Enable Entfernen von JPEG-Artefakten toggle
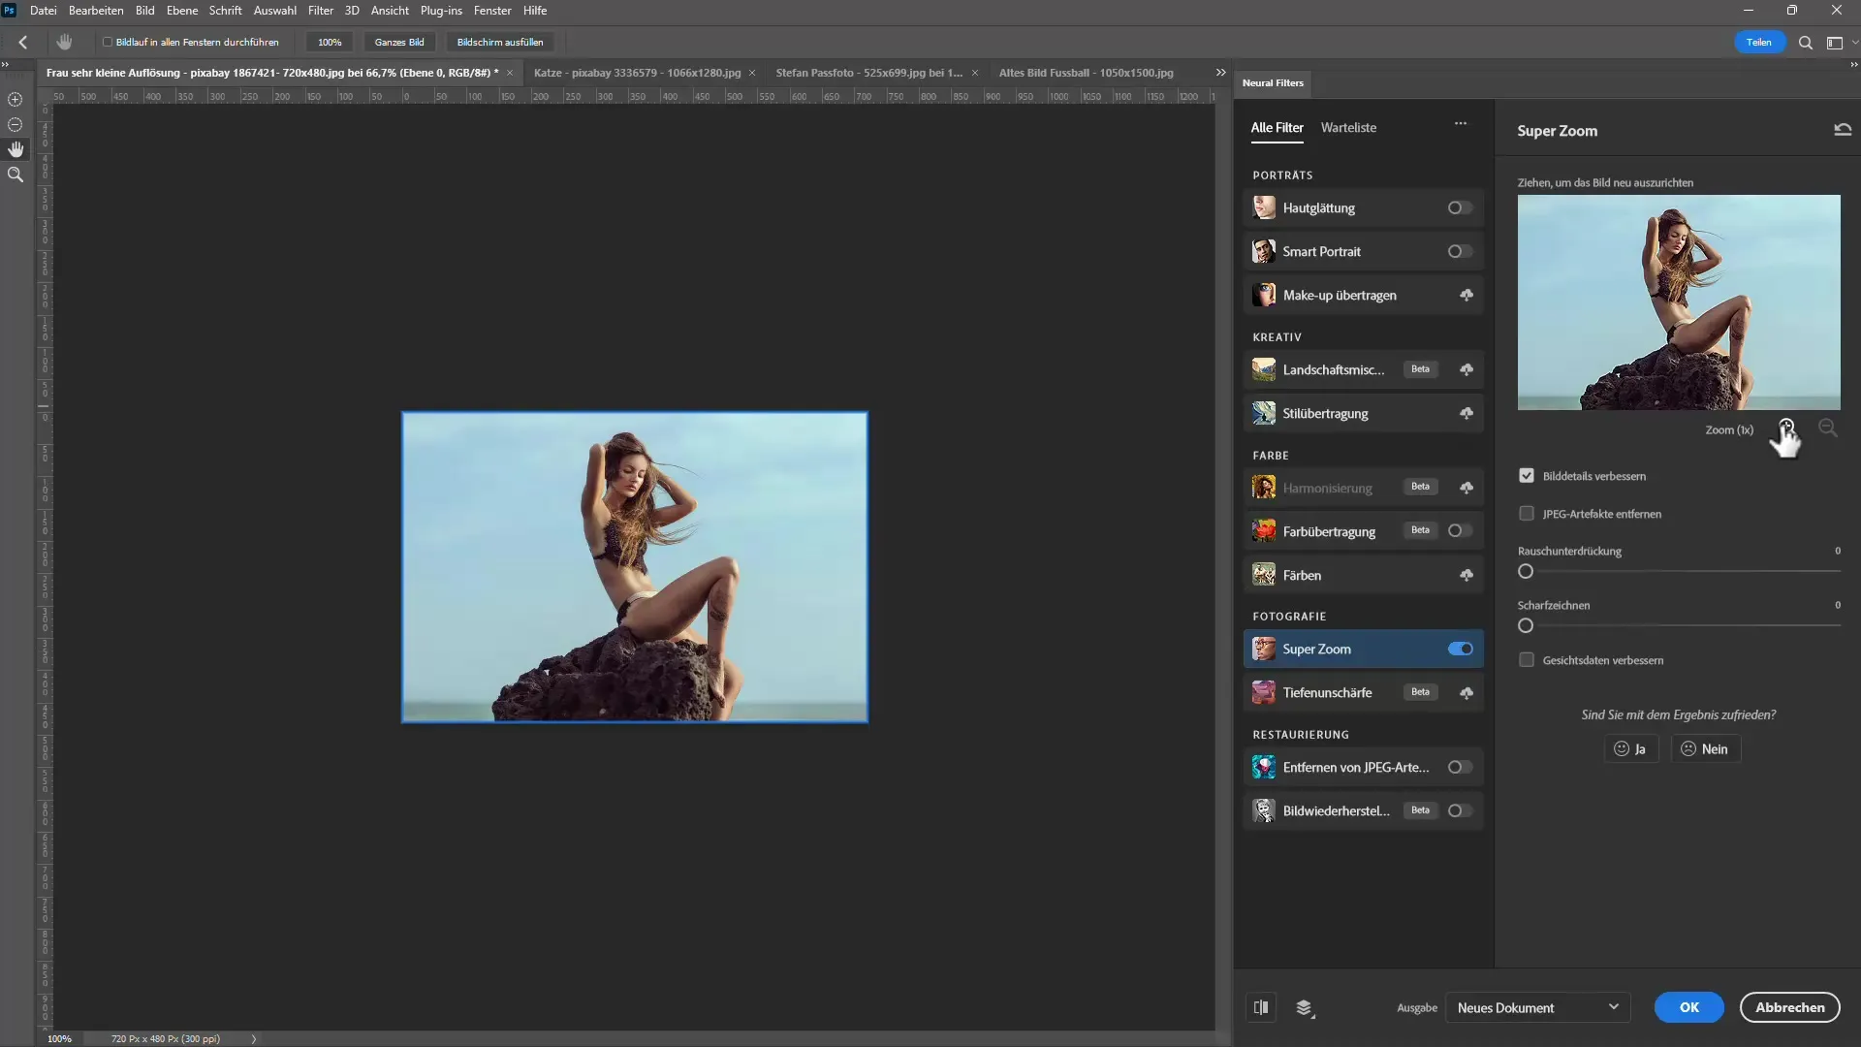 pyautogui.click(x=1460, y=767)
